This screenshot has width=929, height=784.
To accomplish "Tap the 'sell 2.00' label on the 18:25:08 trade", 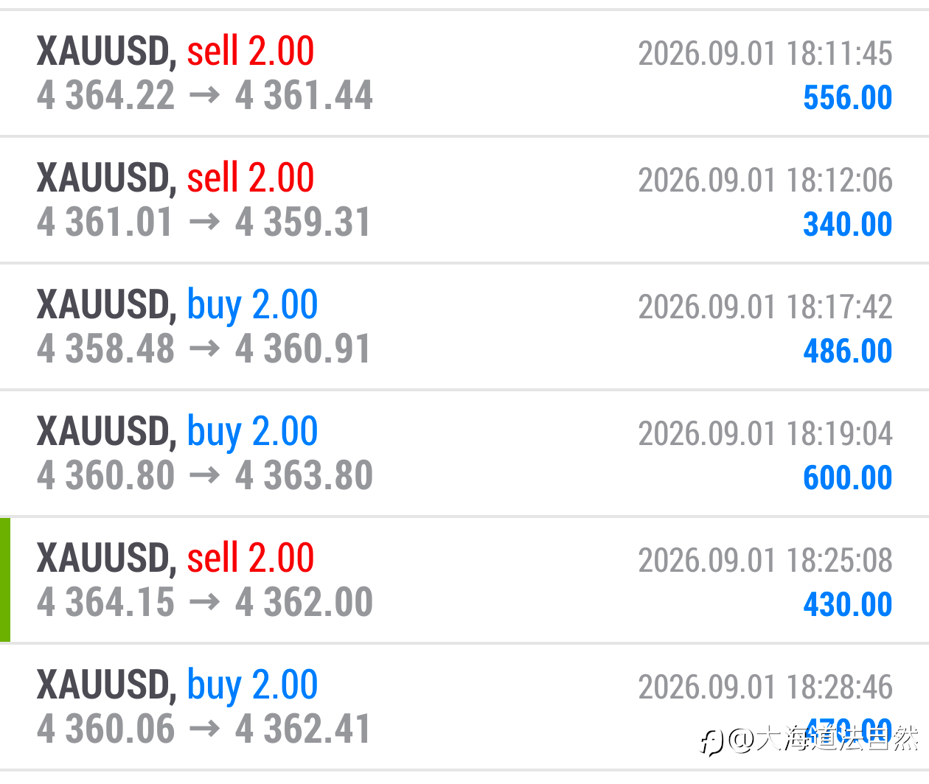I will 251,558.
